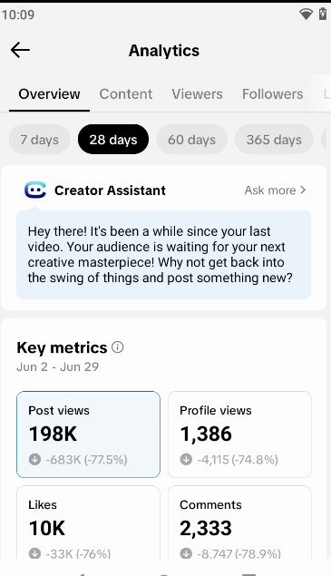
Task: Tap the Key metrics info icon
Action: pos(118,347)
